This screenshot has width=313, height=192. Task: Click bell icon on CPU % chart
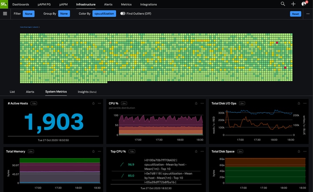tap(196, 103)
